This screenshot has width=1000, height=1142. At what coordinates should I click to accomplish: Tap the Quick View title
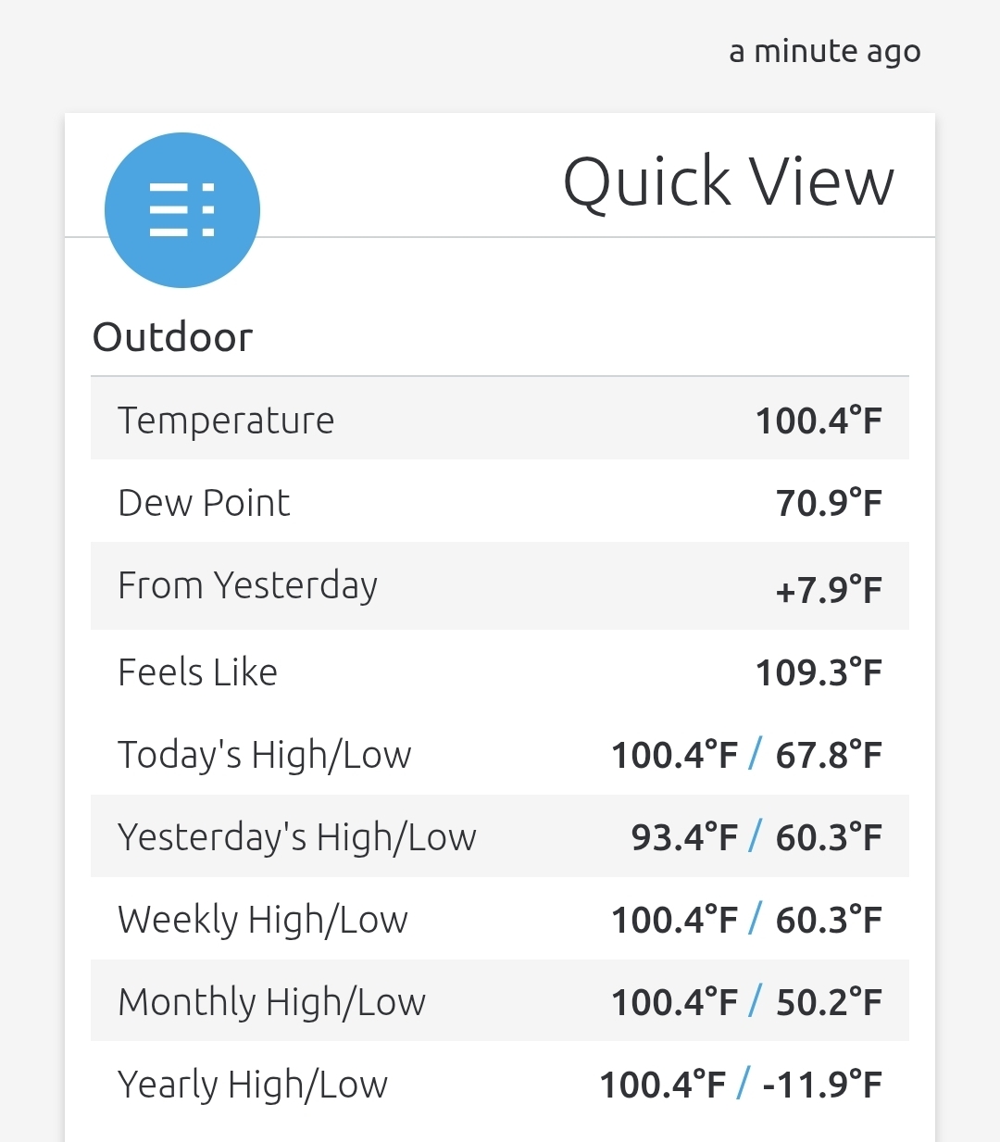click(x=729, y=182)
